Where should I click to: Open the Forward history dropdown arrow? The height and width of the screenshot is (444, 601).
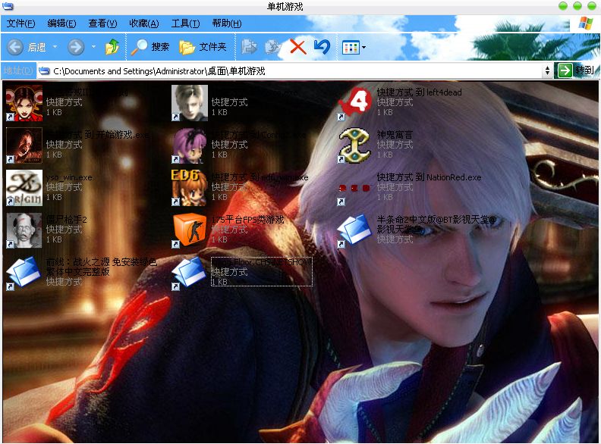tap(93, 47)
